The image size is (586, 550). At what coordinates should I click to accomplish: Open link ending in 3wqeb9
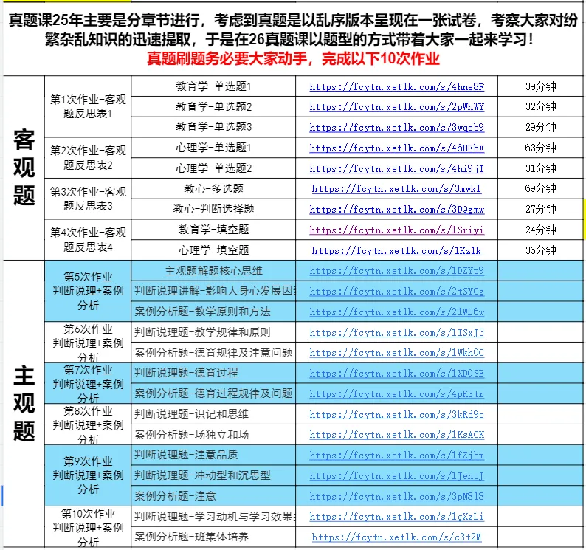click(x=396, y=128)
